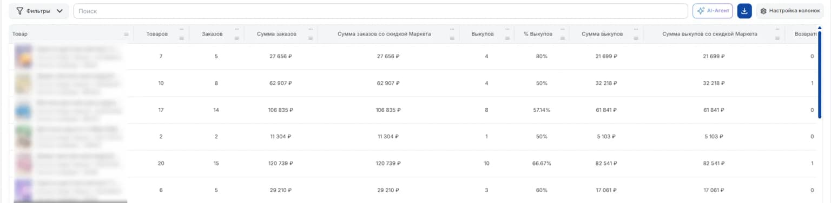The image size is (831, 203).
Task: Click the three dots in Сумма заказов header
Action: 311,29
